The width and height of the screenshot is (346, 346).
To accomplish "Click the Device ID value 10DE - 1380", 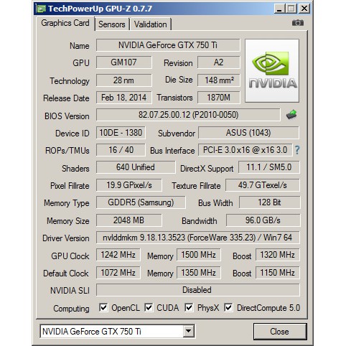I will point(121,133).
